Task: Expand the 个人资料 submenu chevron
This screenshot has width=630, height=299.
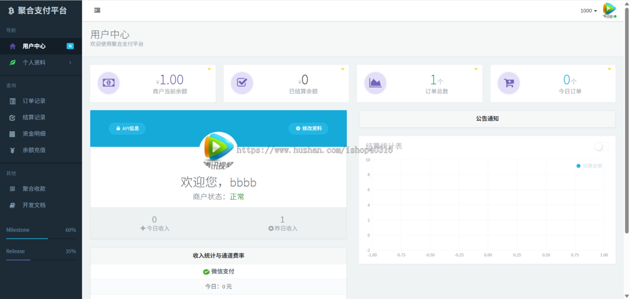Action: click(x=70, y=62)
